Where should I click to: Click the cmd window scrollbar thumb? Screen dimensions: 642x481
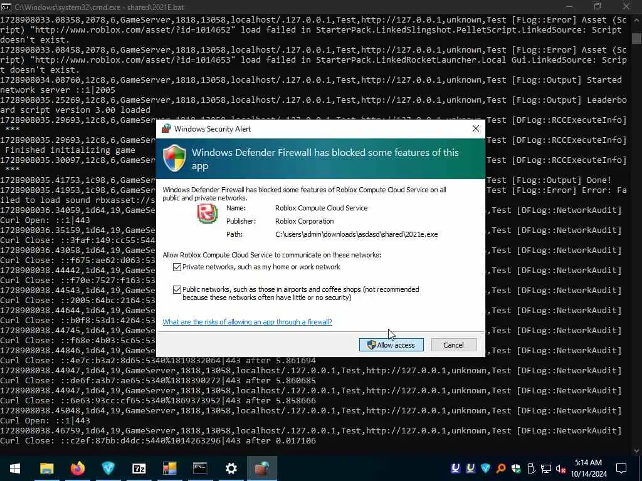coord(636,38)
